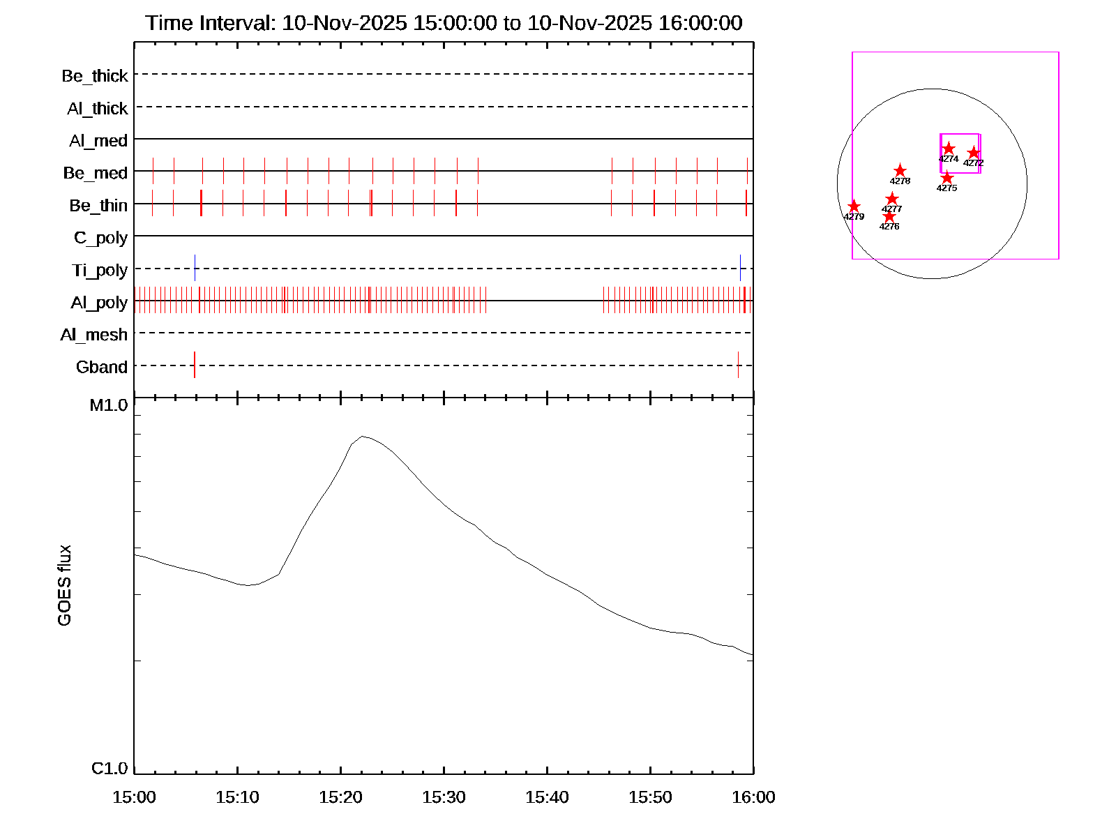Click the 15:40 time axis label
This screenshot has width=1116, height=837.
(x=547, y=797)
